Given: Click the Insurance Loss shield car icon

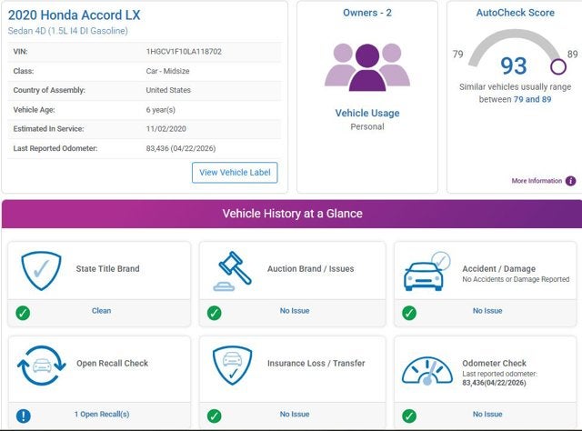Looking at the screenshot, I should click(233, 366).
